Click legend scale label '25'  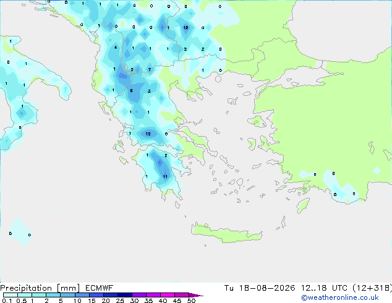click(120, 301)
